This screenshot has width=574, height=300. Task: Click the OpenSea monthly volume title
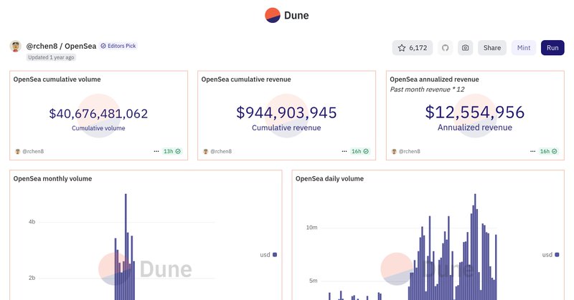52,179
